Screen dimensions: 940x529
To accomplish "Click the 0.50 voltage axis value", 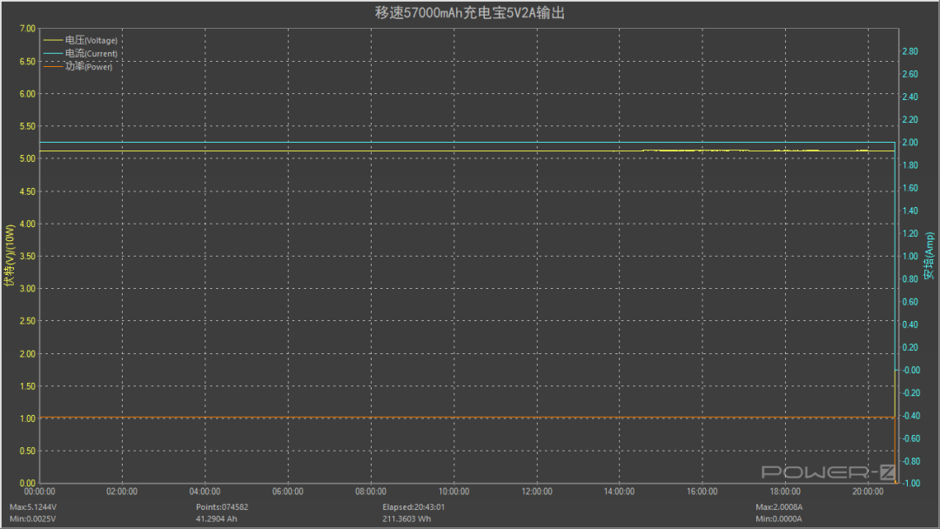I will coord(28,451).
